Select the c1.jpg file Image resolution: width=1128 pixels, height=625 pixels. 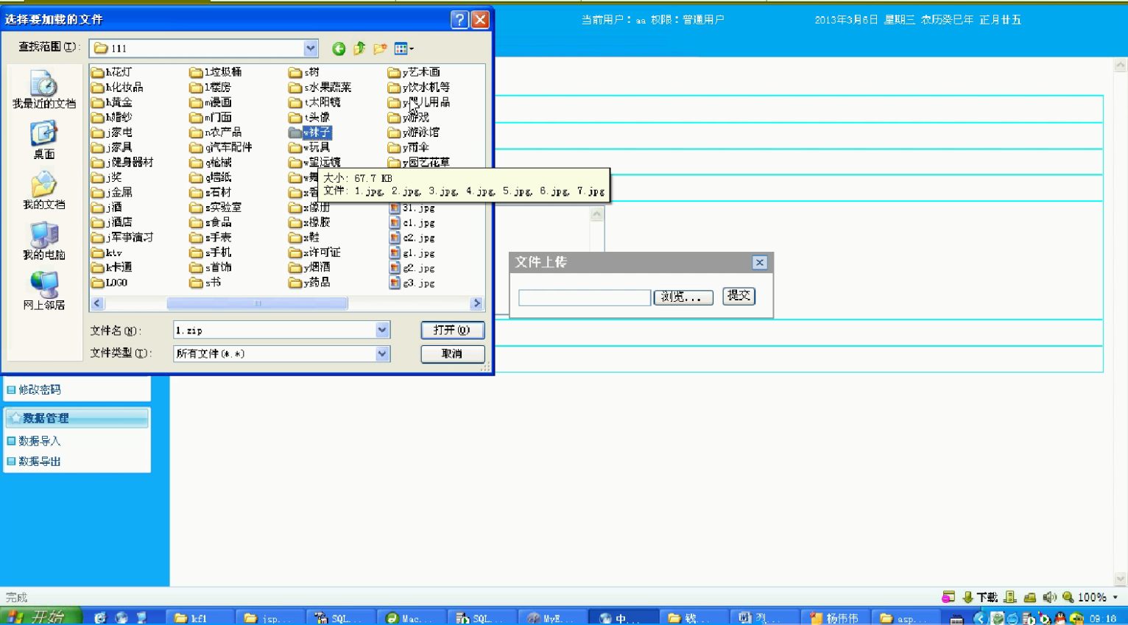coord(412,223)
